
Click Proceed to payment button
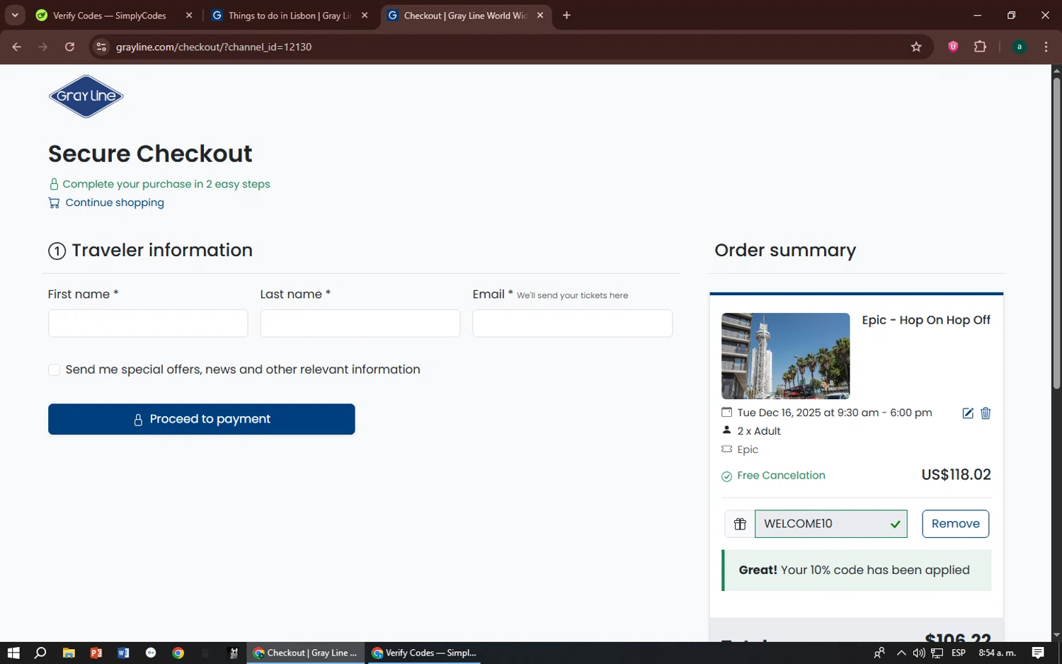click(202, 419)
